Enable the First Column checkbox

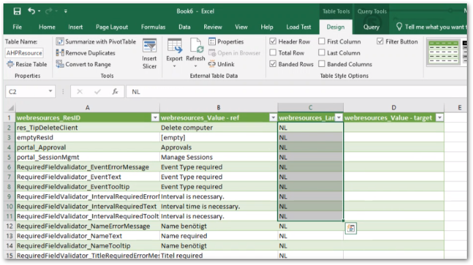coord(322,42)
